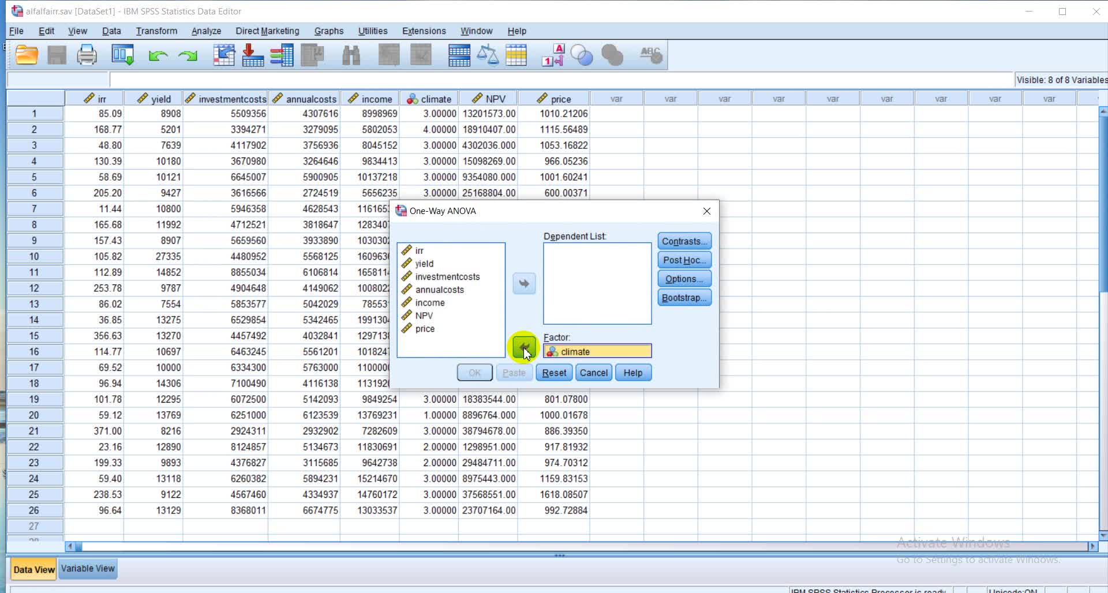Image resolution: width=1108 pixels, height=593 pixels.
Task: Click the arrow button beside the Factor box
Action: click(524, 348)
